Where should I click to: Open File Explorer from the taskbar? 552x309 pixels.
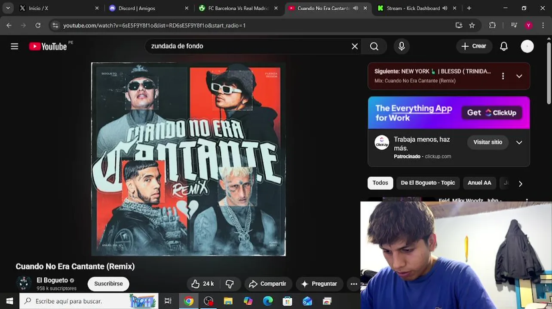(228, 301)
